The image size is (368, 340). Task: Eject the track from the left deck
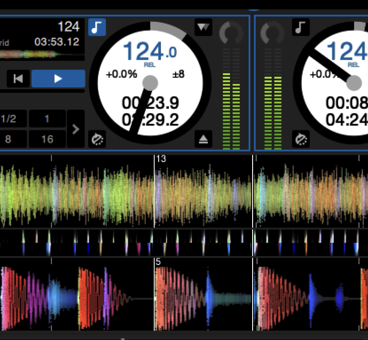point(203,139)
